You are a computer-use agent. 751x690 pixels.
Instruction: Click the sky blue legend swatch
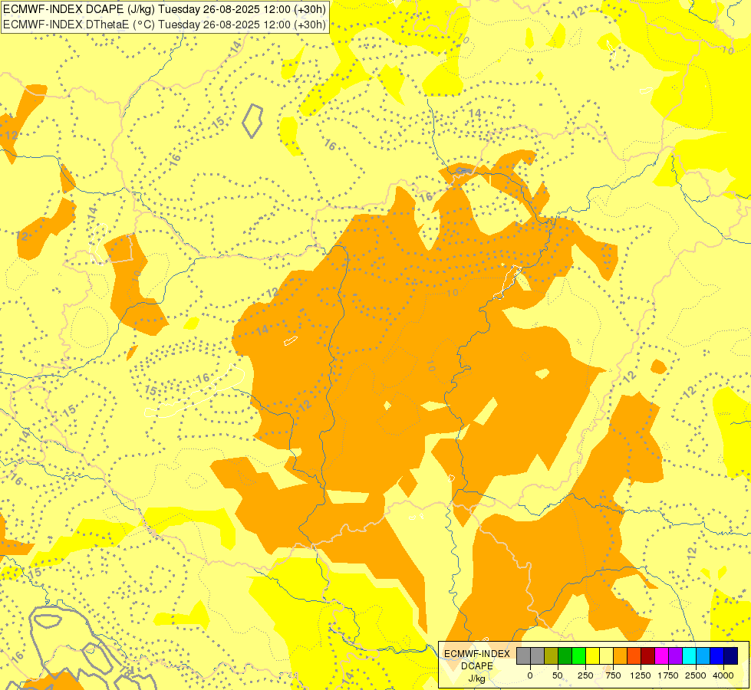(703, 655)
